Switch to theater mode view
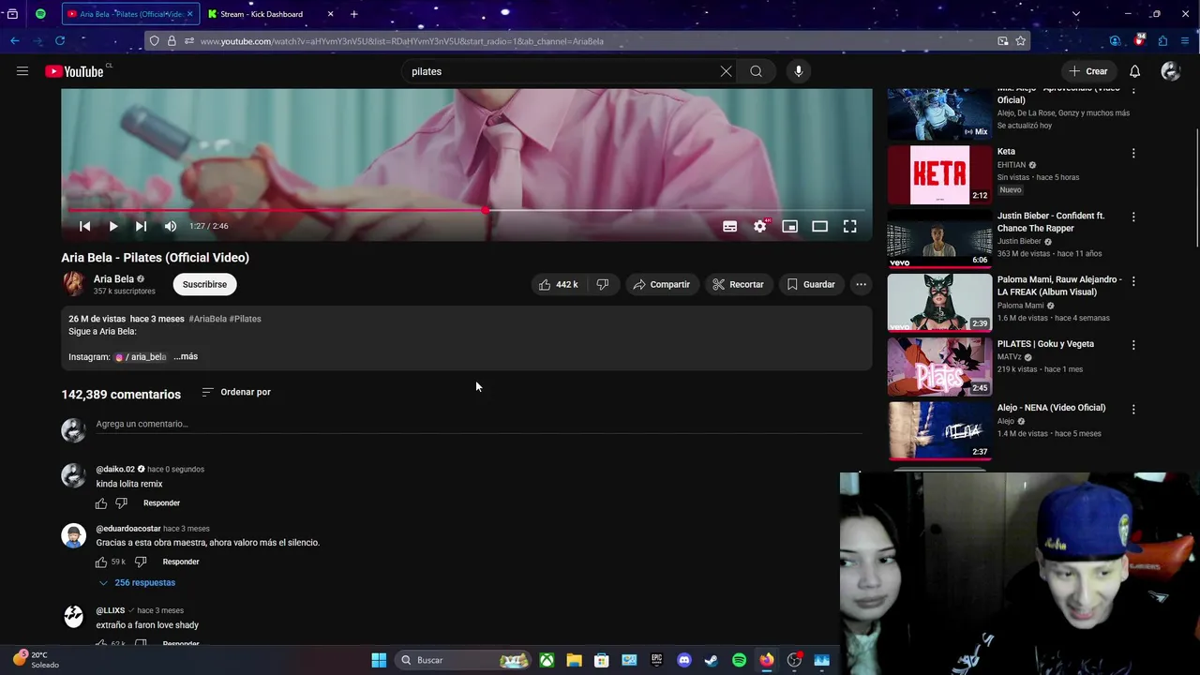This screenshot has height=675, width=1200. click(820, 226)
